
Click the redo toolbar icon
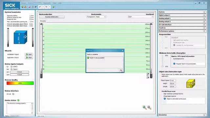tap(46, 7)
